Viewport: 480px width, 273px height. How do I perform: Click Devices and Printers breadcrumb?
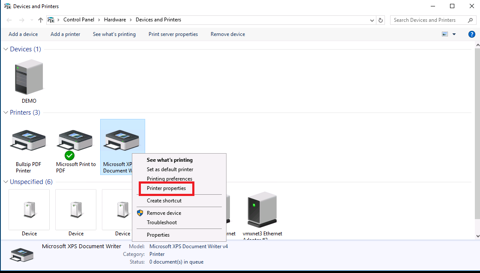click(158, 20)
